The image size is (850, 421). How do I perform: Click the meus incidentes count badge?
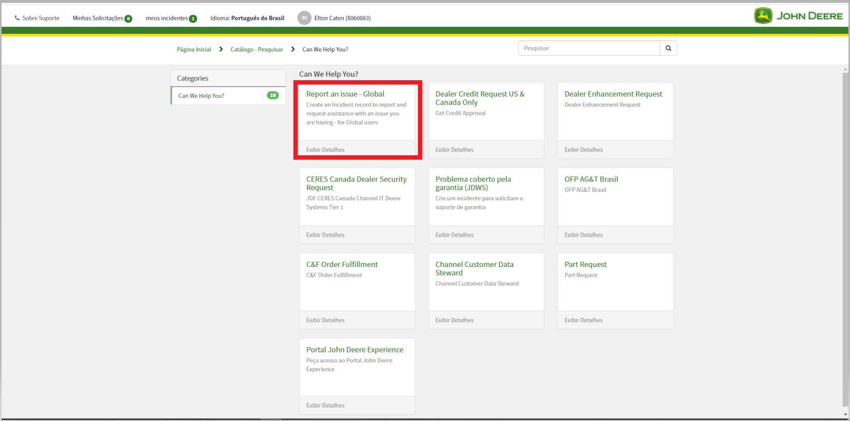click(x=193, y=19)
